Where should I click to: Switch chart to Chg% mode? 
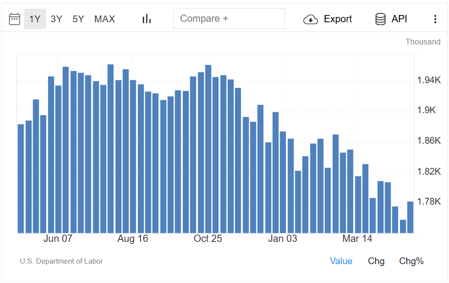pyautogui.click(x=411, y=261)
